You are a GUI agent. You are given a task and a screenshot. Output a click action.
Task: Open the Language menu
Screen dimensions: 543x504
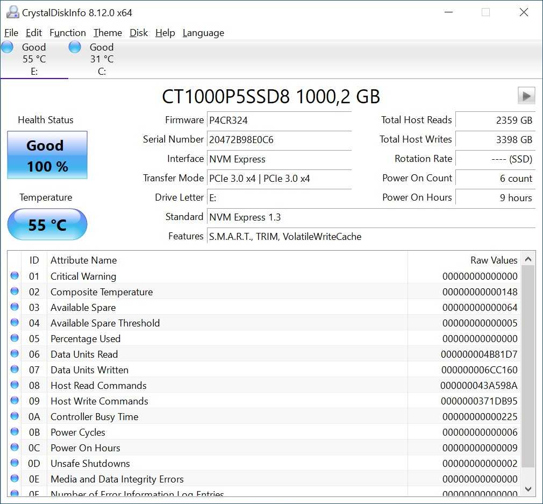[x=203, y=33]
